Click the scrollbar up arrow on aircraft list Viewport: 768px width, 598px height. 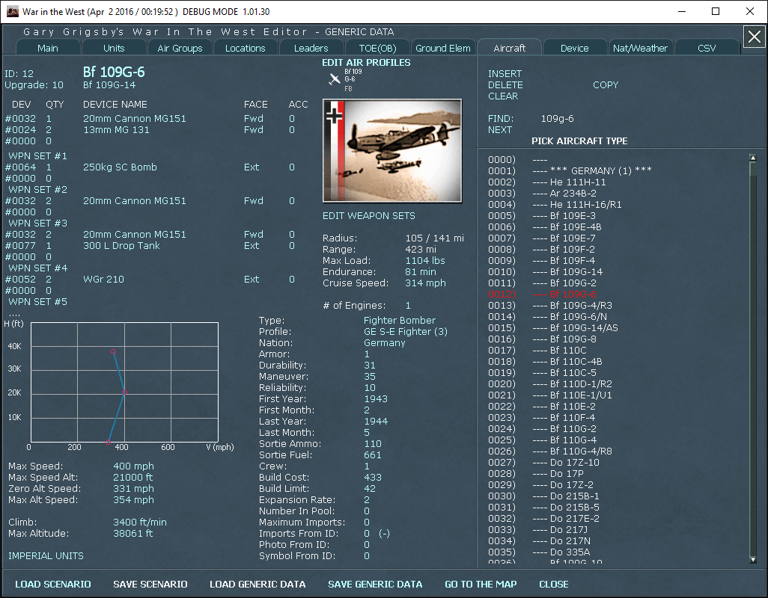tap(752, 157)
